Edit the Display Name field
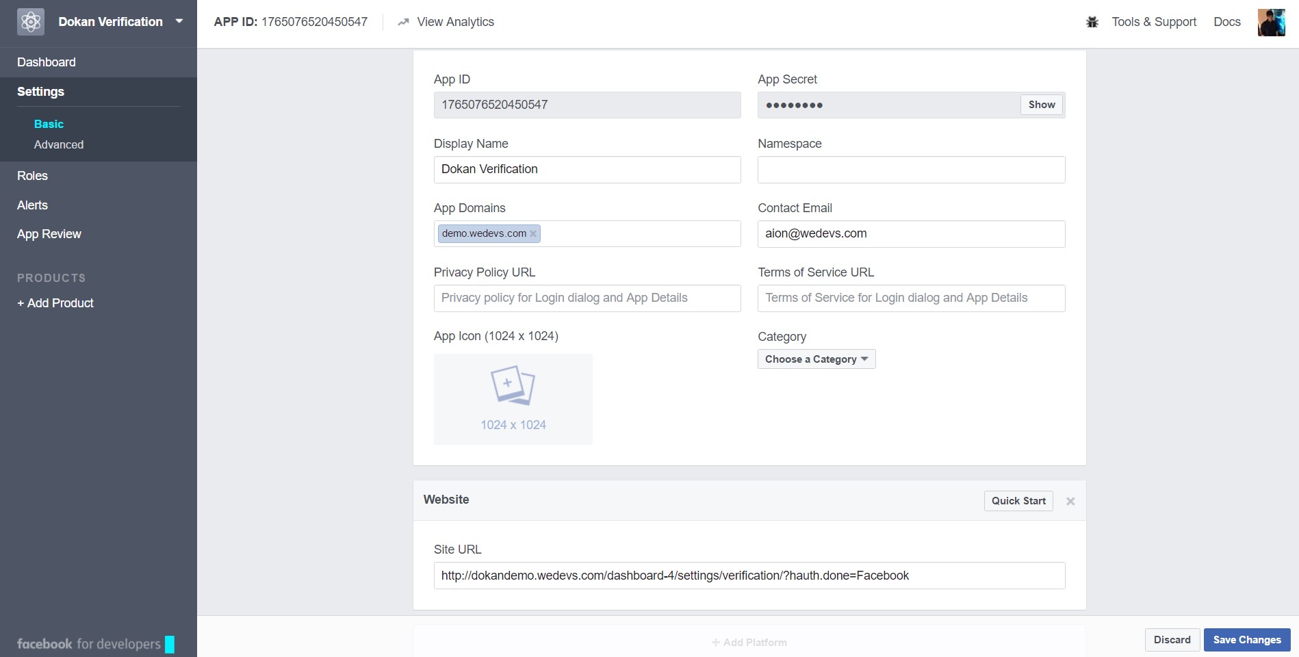Viewport: 1299px width, 657px height. point(587,169)
